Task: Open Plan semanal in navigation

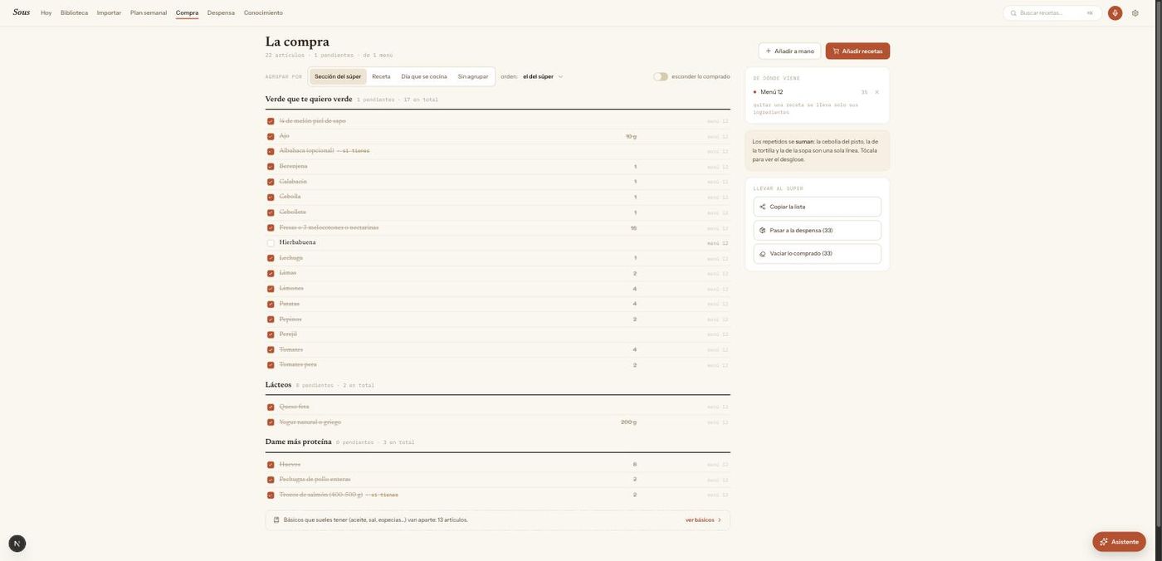Action: tap(149, 12)
